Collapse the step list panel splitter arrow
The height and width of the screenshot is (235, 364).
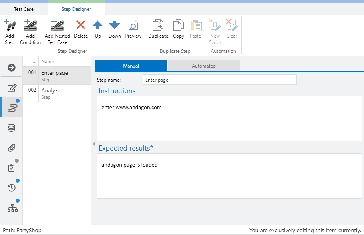pos(93,144)
